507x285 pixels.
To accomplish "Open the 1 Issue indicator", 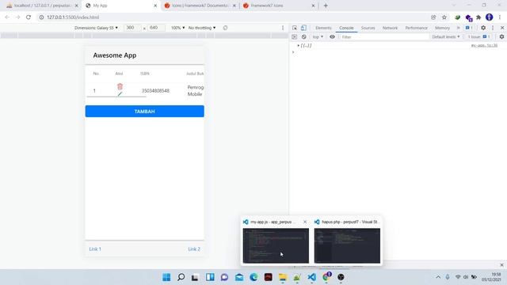I will [478, 37].
